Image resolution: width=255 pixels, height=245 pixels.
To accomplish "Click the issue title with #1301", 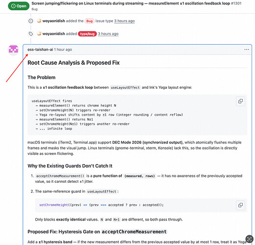I will [137, 3].
